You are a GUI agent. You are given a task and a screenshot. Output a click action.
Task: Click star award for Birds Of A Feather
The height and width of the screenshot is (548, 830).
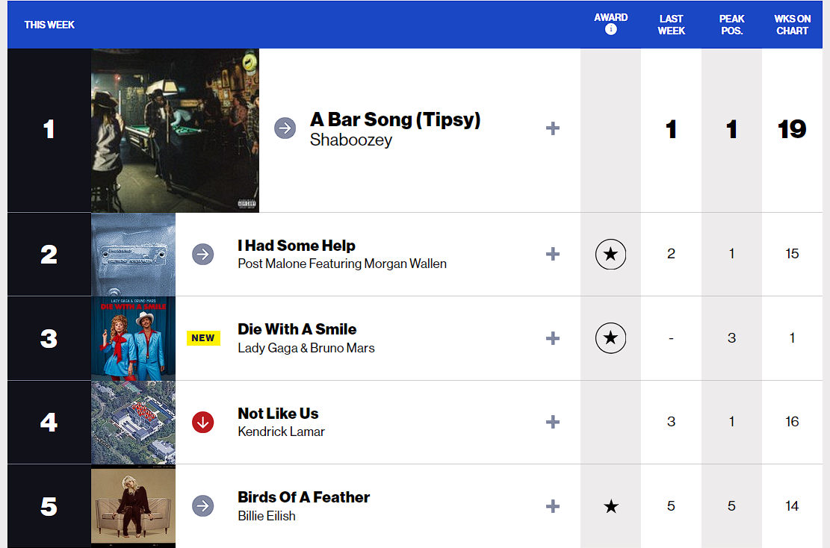click(x=611, y=506)
